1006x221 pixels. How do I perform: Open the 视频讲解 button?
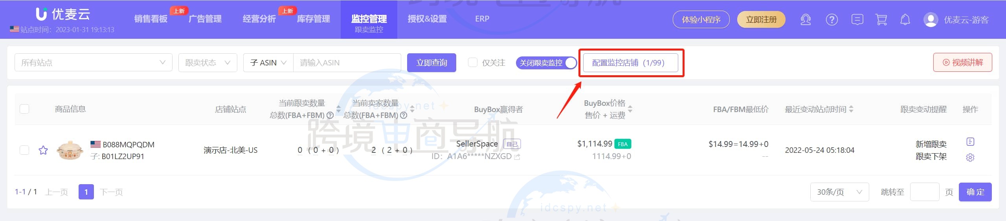(x=963, y=62)
